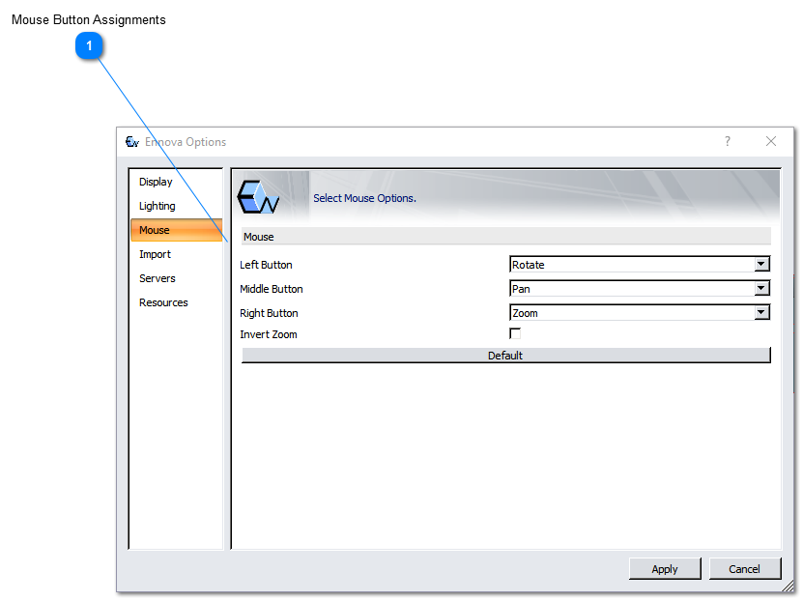The width and height of the screenshot is (803, 601).
Task: Click the Ennova logo in the title bar
Action: tap(132, 142)
